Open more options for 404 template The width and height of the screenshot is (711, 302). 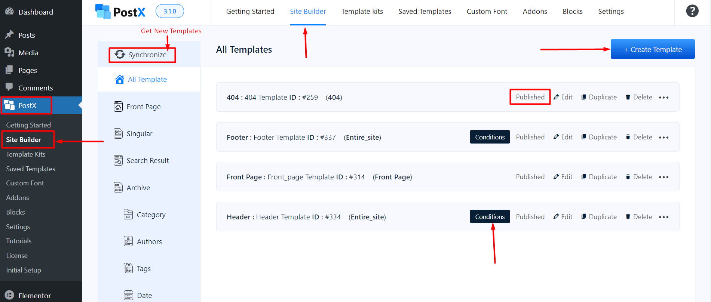(x=664, y=98)
